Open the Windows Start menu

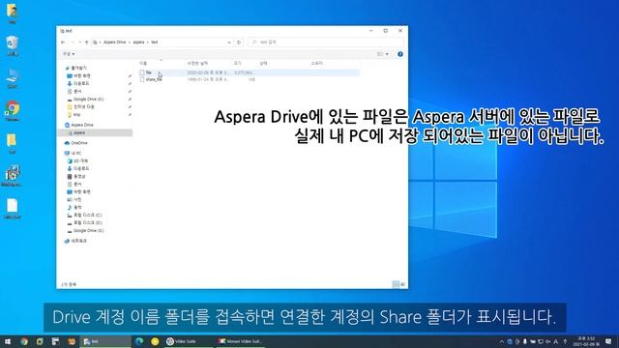pos(8,341)
